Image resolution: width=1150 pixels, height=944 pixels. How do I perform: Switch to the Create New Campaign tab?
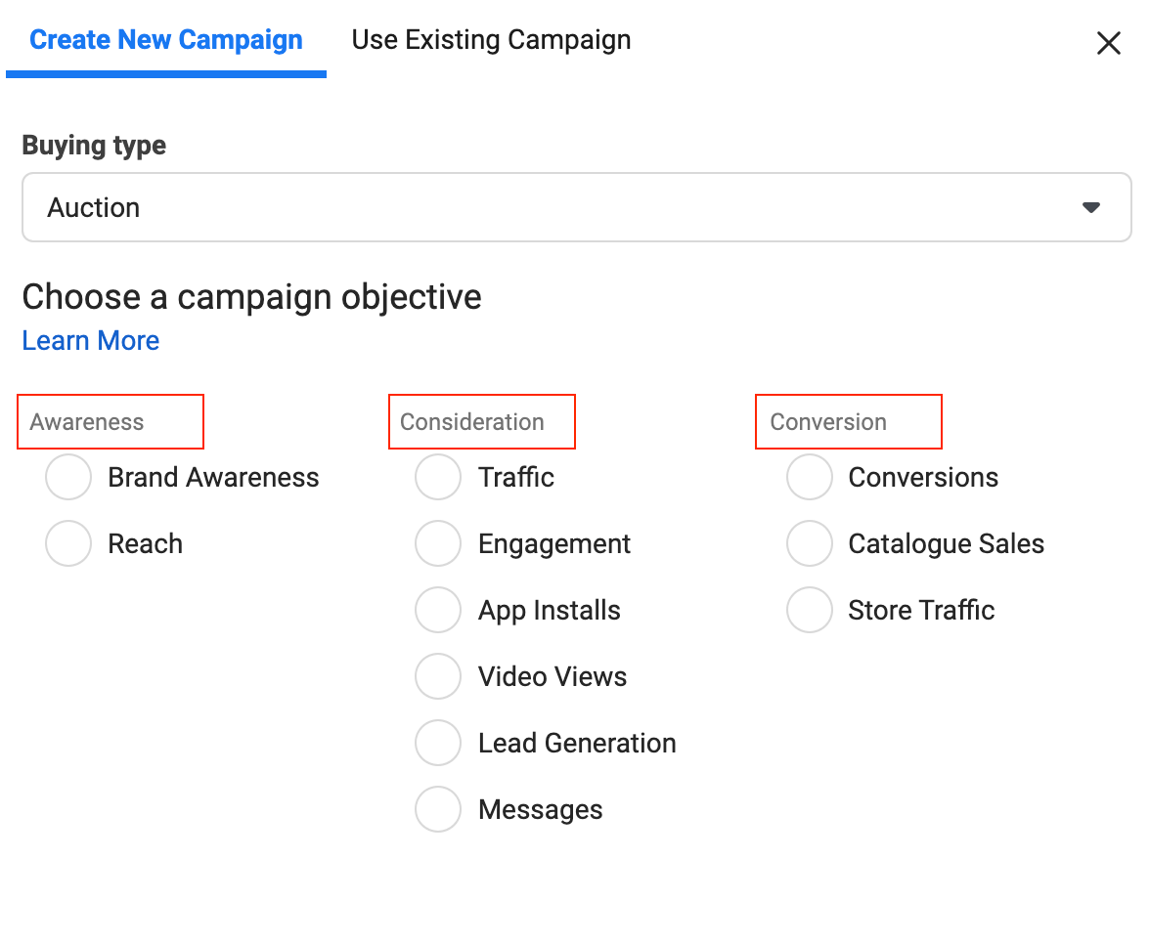pyautogui.click(x=165, y=39)
